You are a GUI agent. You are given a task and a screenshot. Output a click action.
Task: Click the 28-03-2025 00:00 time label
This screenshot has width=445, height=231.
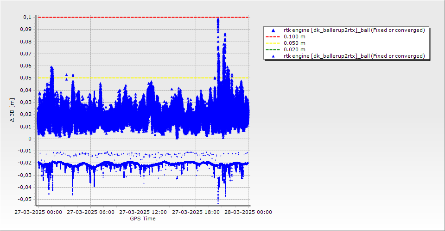pos(248,212)
